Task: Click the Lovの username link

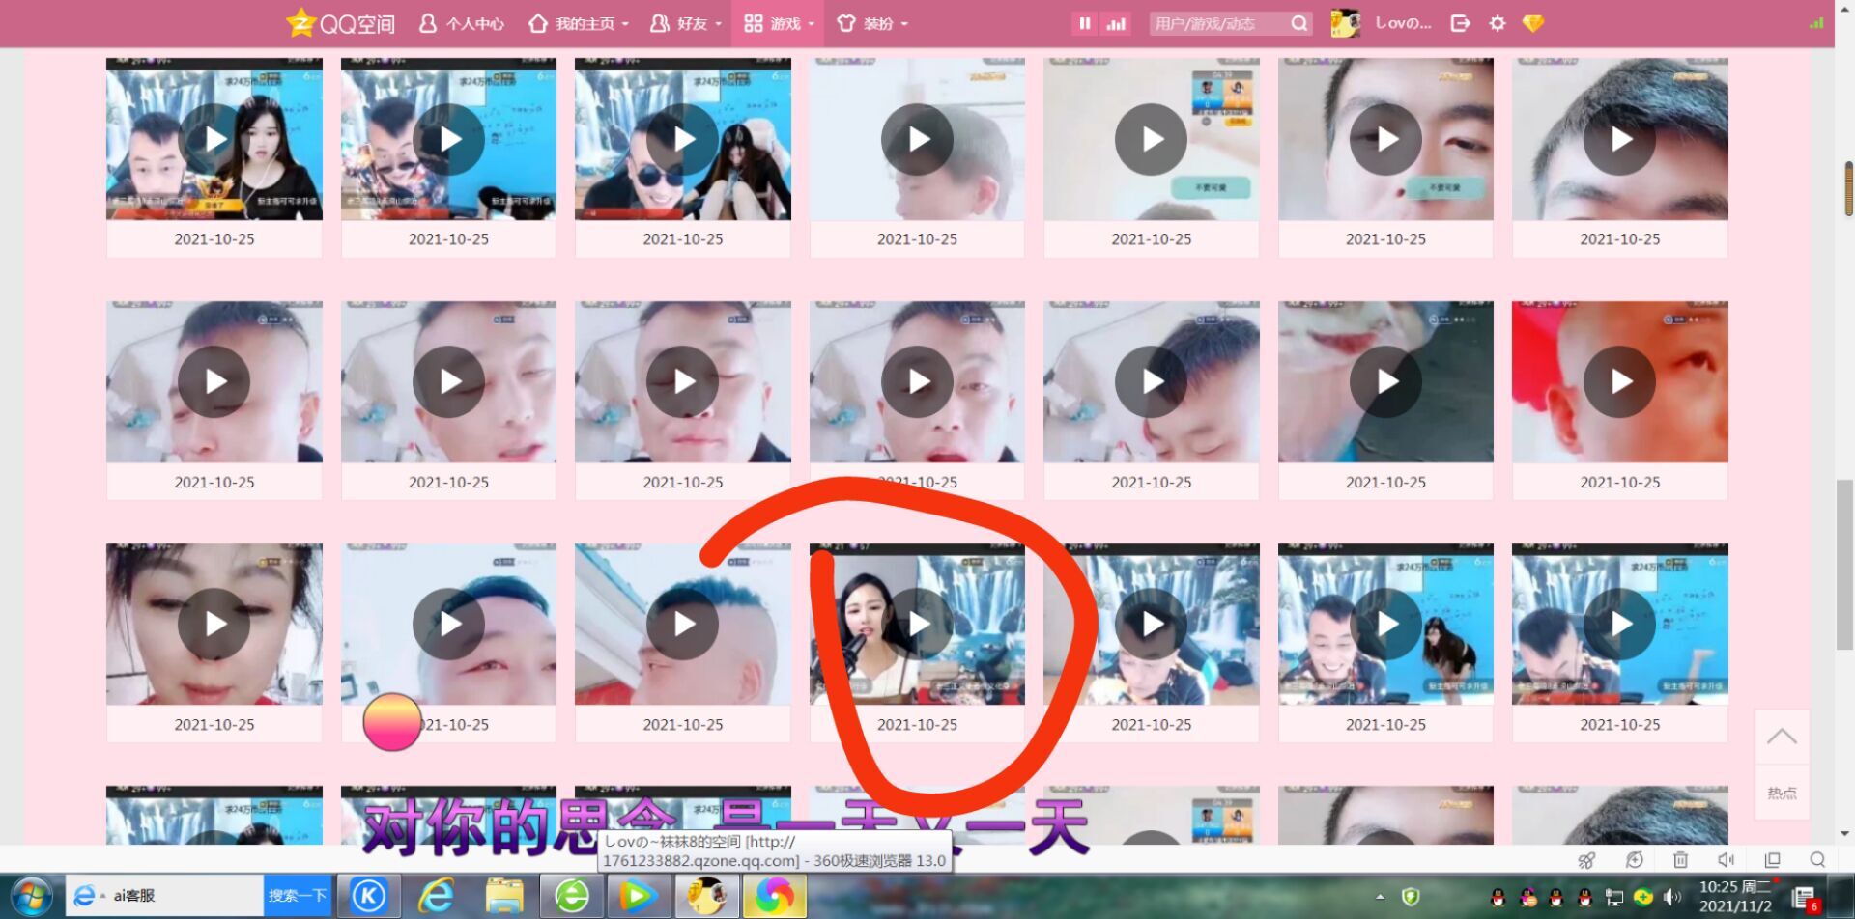Action: (1403, 23)
